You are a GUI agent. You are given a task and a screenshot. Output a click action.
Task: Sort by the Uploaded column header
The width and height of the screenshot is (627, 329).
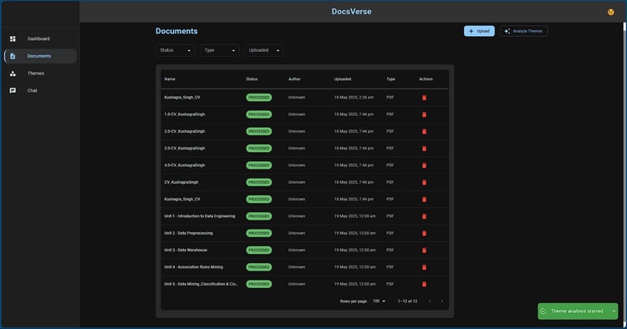pos(343,79)
